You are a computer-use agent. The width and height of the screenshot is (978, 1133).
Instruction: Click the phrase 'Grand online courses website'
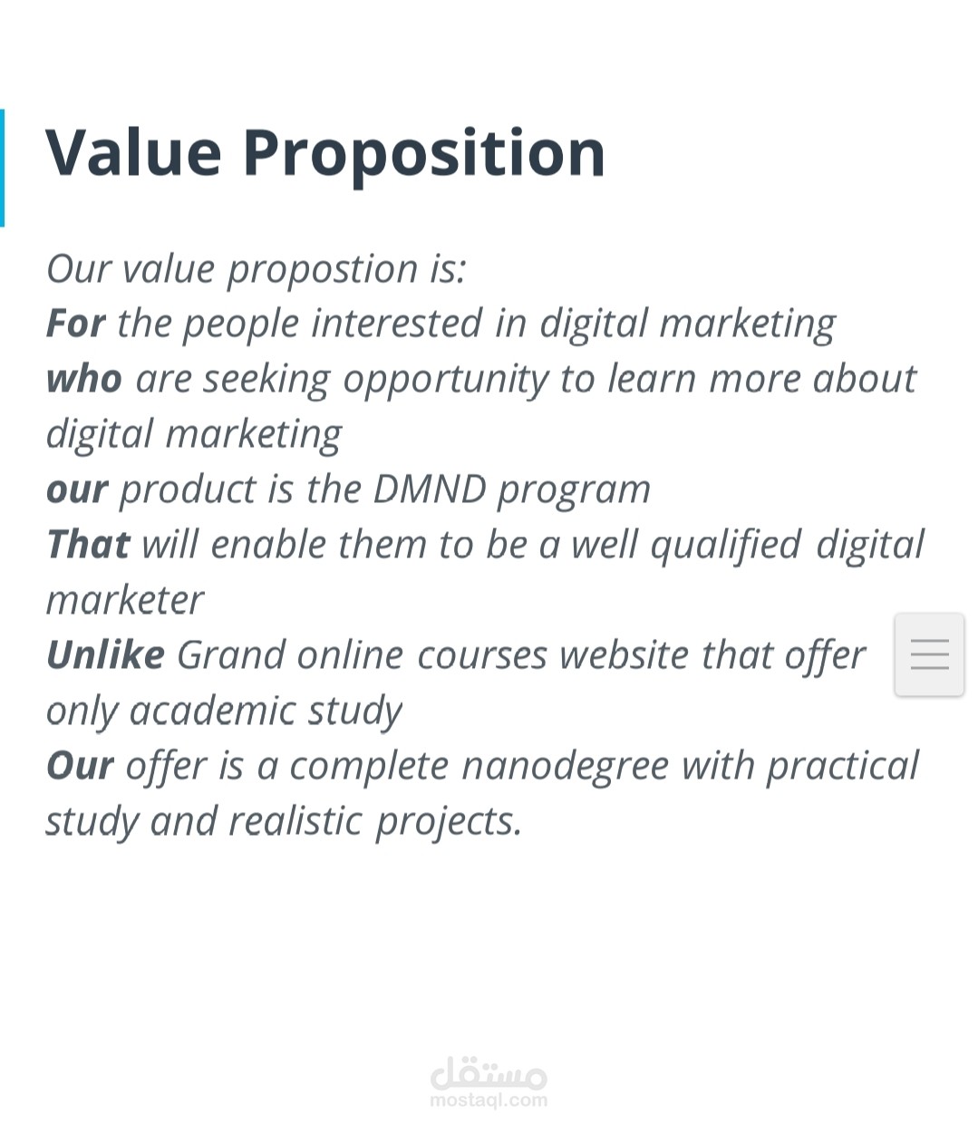click(x=432, y=655)
